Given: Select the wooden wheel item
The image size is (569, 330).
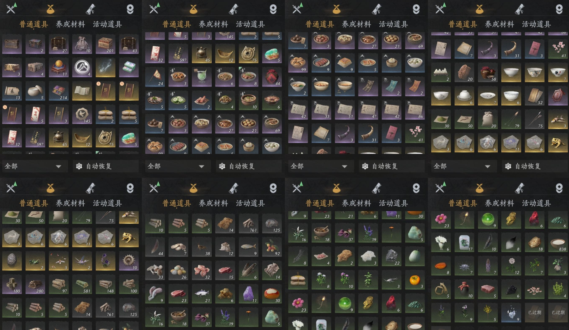Looking at the screenshot, I should pyautogui.click(x=129, y=261).
